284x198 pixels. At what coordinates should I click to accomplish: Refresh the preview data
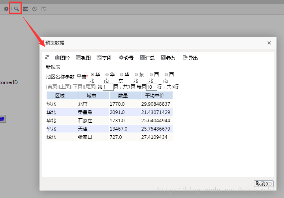47,57
